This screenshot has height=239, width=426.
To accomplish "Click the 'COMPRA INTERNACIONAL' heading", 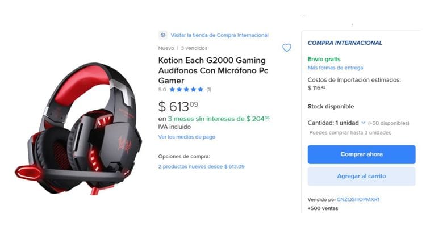I will (345, 43).
